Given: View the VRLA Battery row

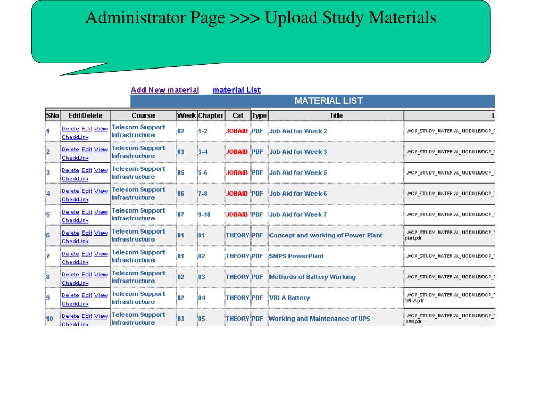Looking at the screenshot, I should pyautogui.click(x=101, y=295).
